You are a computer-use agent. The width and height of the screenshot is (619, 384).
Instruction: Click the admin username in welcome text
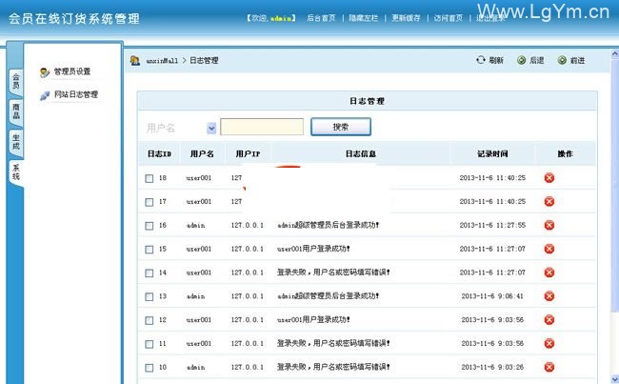(x=281, y=18)
